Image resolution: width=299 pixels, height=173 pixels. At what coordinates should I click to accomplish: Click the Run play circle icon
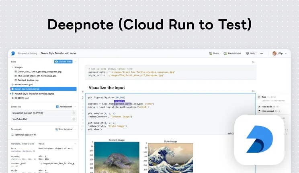(x=259, y=97)
